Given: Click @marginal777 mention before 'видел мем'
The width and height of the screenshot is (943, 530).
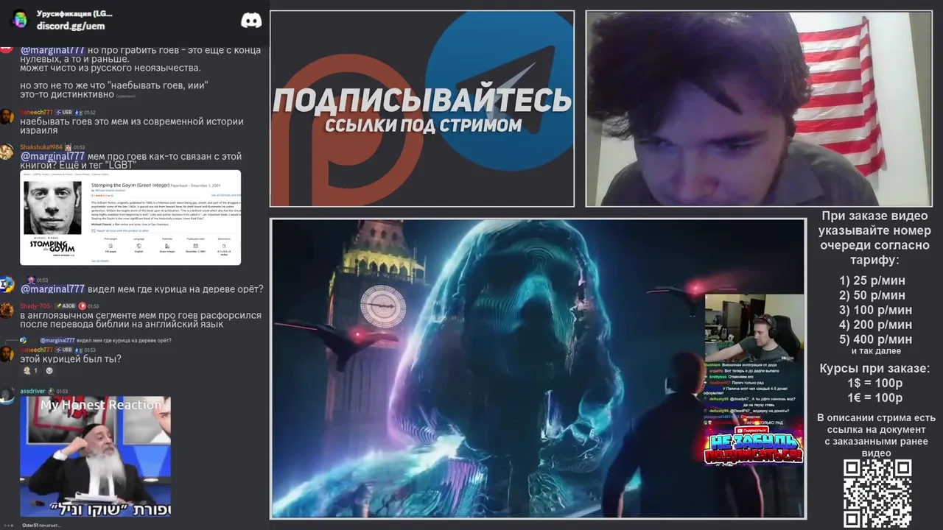Looking at the screenshot, I should pos(52,289).
